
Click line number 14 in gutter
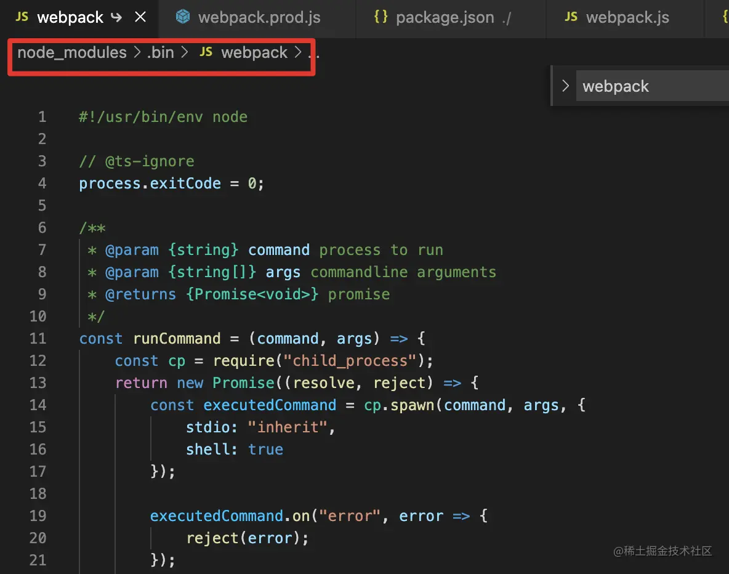(38, 405)
